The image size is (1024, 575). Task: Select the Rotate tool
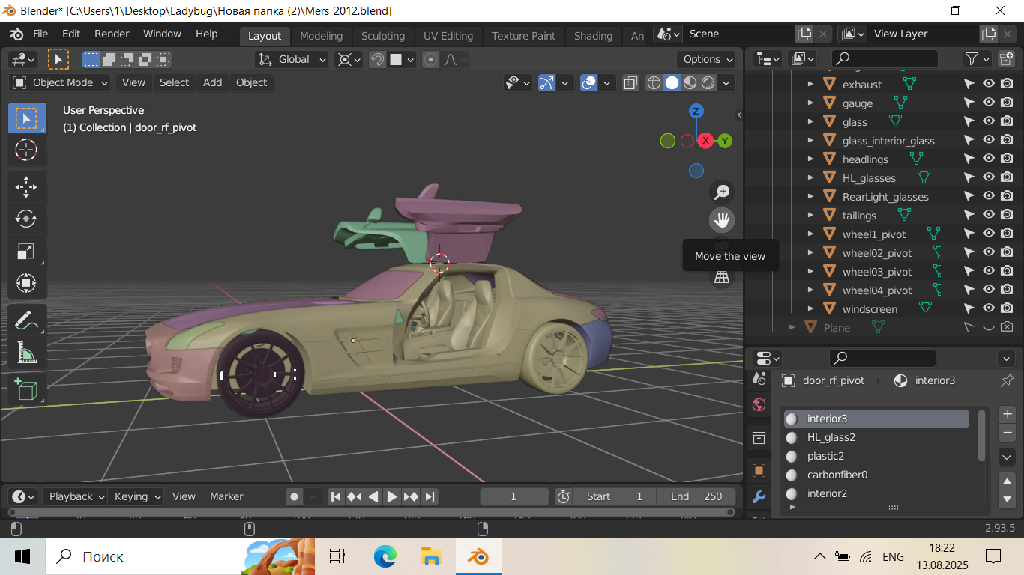26,219
